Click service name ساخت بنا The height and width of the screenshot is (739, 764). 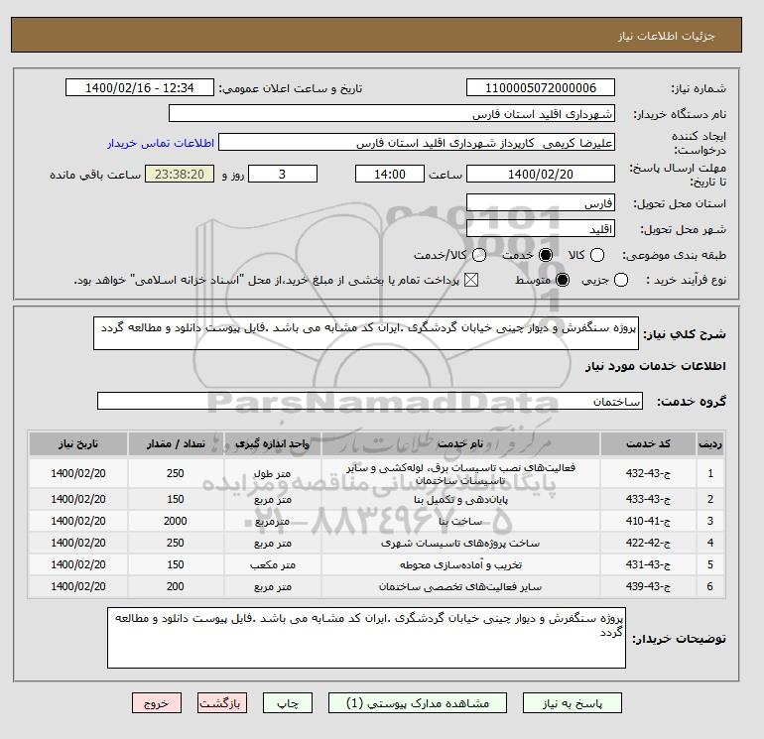pos(460,521)
